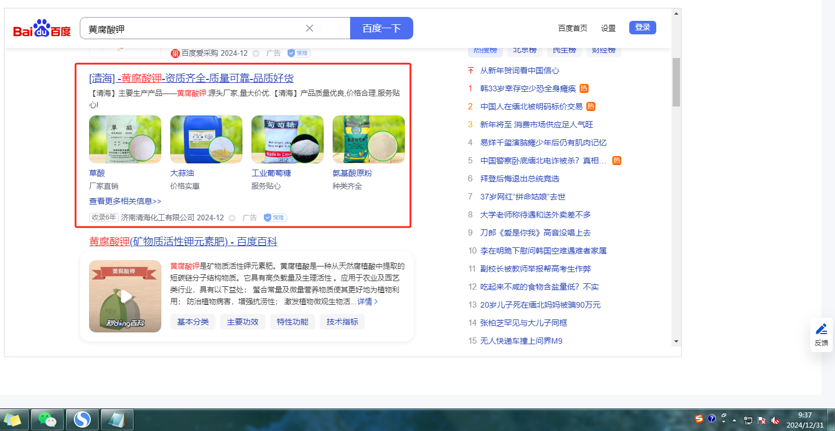Click the Sogou input method tray icon
Screen dimensions: 835x431
coord(699,419)
